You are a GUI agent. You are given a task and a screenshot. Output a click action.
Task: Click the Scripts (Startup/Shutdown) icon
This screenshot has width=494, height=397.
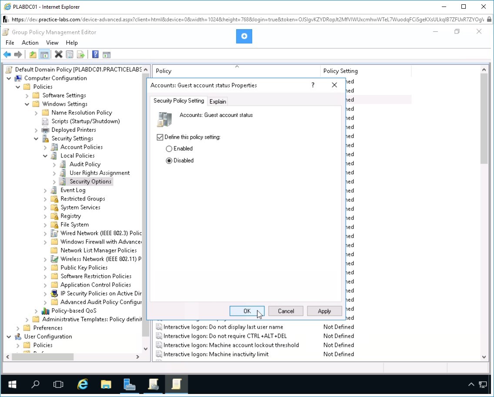pos(46,121)
